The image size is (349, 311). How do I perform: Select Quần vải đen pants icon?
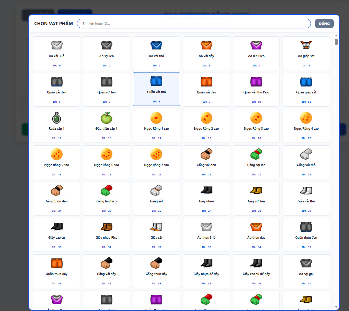pyautogui.click(x=56, y=82)
